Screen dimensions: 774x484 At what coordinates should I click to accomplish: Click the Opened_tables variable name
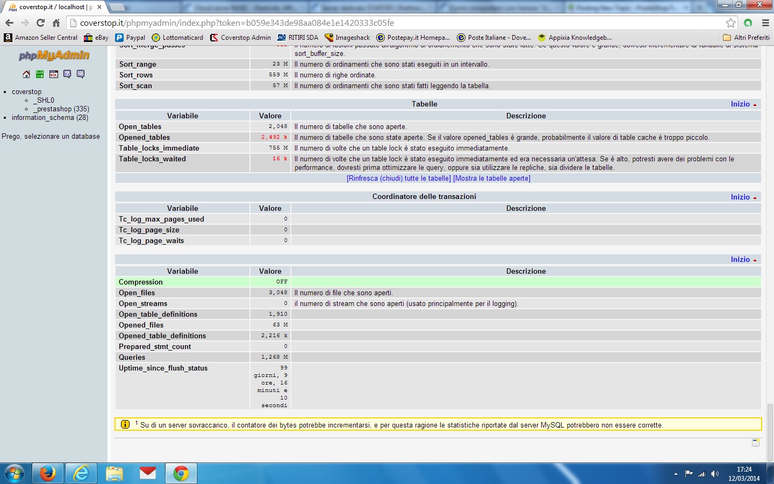(144, 138)
